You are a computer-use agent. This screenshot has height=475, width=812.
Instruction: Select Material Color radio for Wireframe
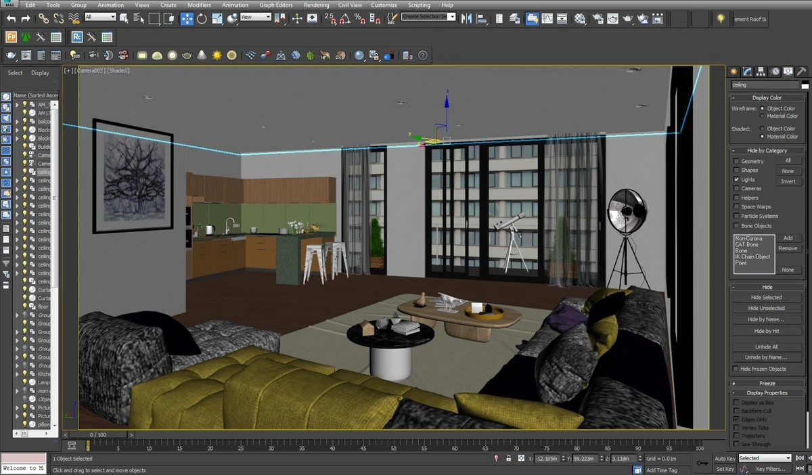pos(762,116)
